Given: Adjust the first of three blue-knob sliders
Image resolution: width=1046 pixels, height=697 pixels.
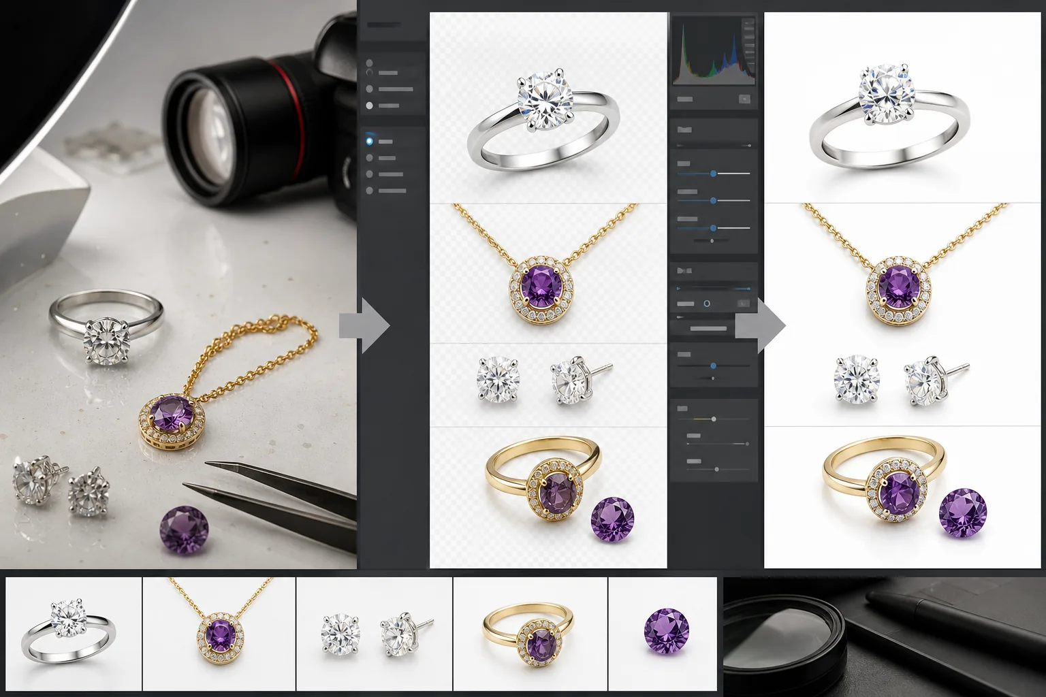Looking at the screenshot, I should pyautogui.click(x=714, y=174).
